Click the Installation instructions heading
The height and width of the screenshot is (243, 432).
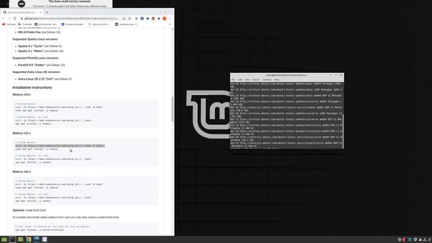pos(32,87)
